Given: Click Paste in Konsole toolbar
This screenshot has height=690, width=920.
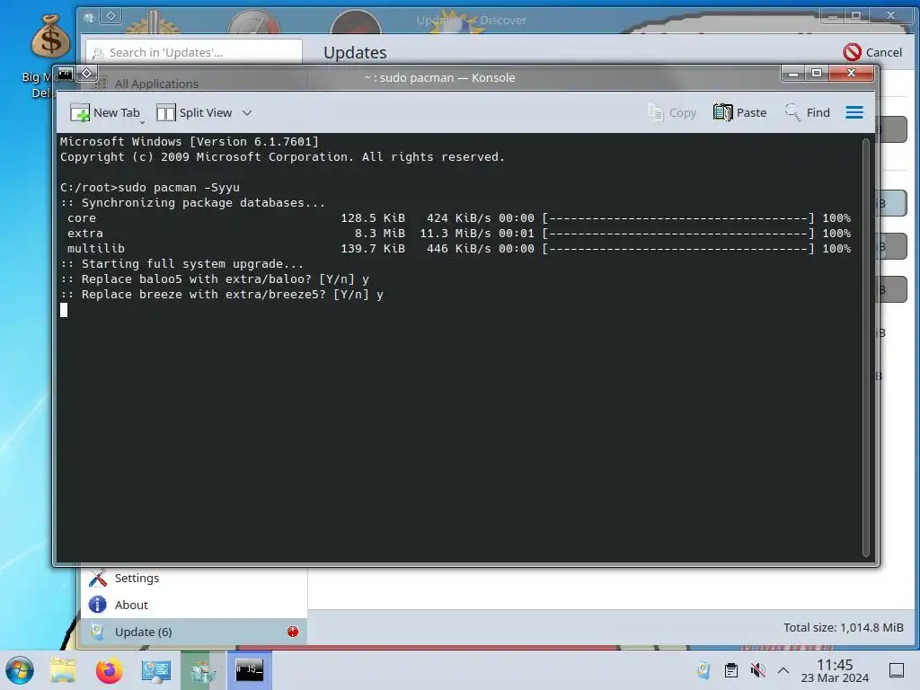Looking at the screenshot, I should pyautogui.click(x=740, y=112).
